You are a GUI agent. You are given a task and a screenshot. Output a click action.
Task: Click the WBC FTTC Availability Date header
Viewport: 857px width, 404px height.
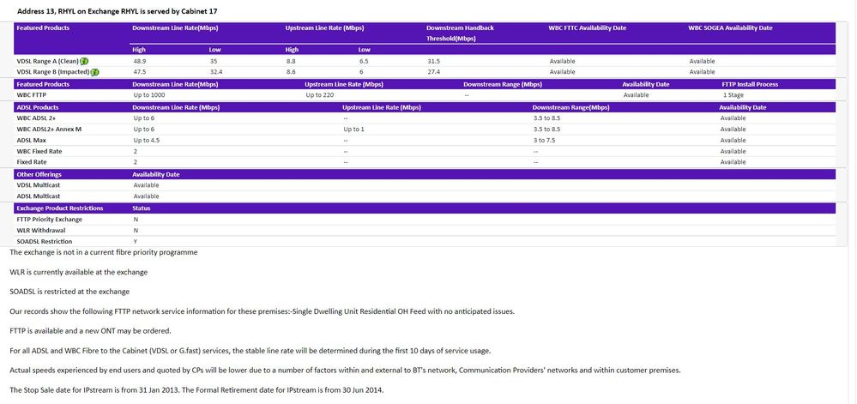click(x=588, y=27)
